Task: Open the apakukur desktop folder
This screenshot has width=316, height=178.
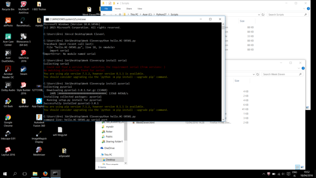Action: pos(23,103)
